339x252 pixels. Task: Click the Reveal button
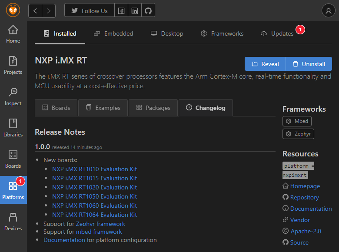[265, 64]
